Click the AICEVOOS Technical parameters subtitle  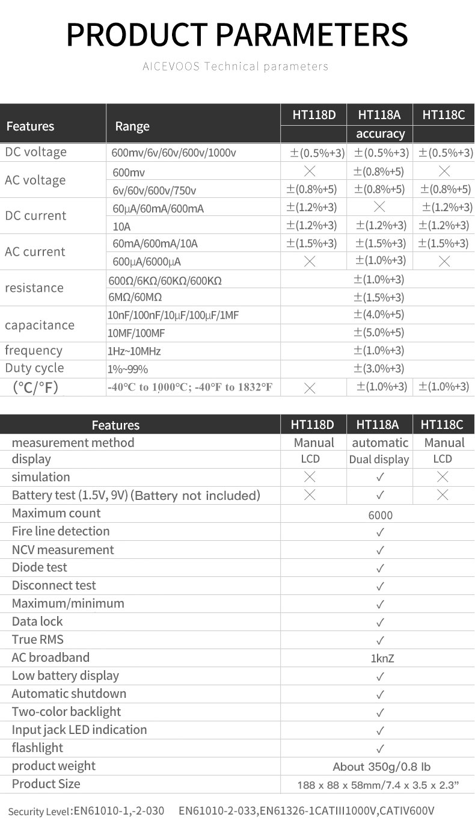(236, 66)
